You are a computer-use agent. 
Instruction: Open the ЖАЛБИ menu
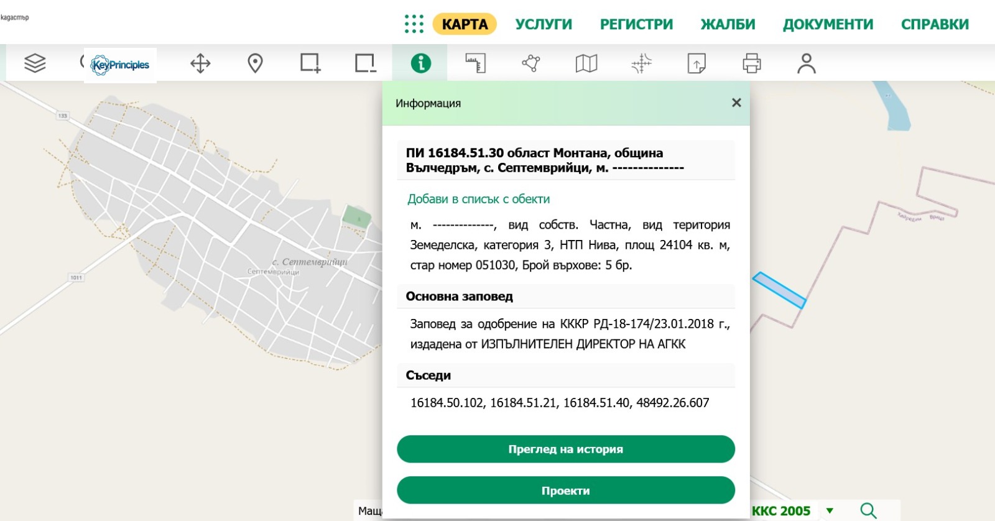pos(728,24)
